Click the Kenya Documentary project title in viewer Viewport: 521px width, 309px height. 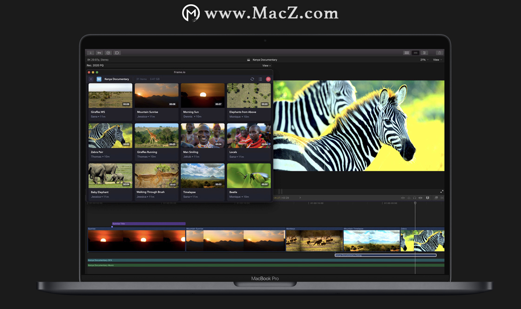pos(265,60)
